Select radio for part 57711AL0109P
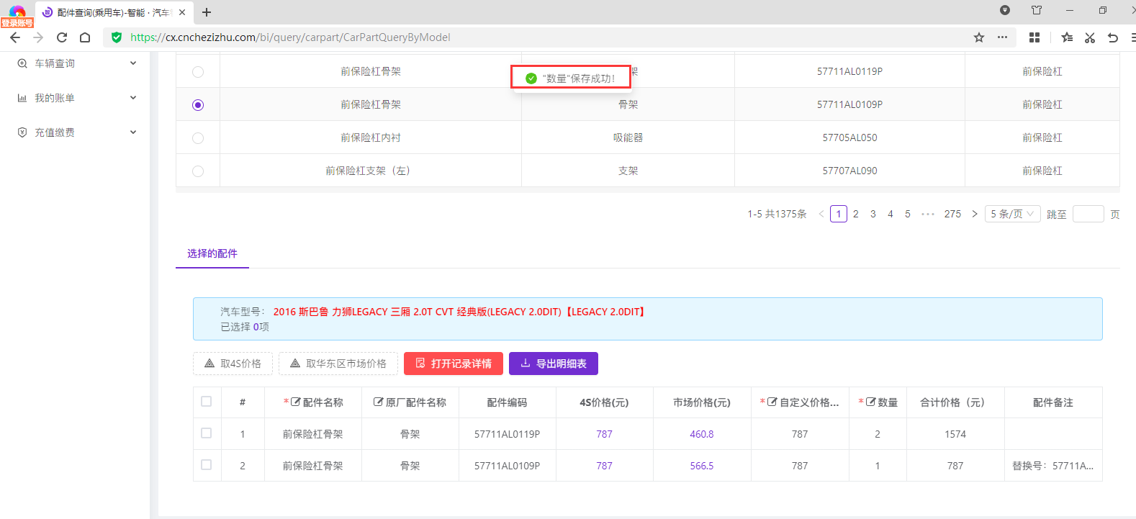The width and height of the screenshot is (1136, 519). pos(198,105)
